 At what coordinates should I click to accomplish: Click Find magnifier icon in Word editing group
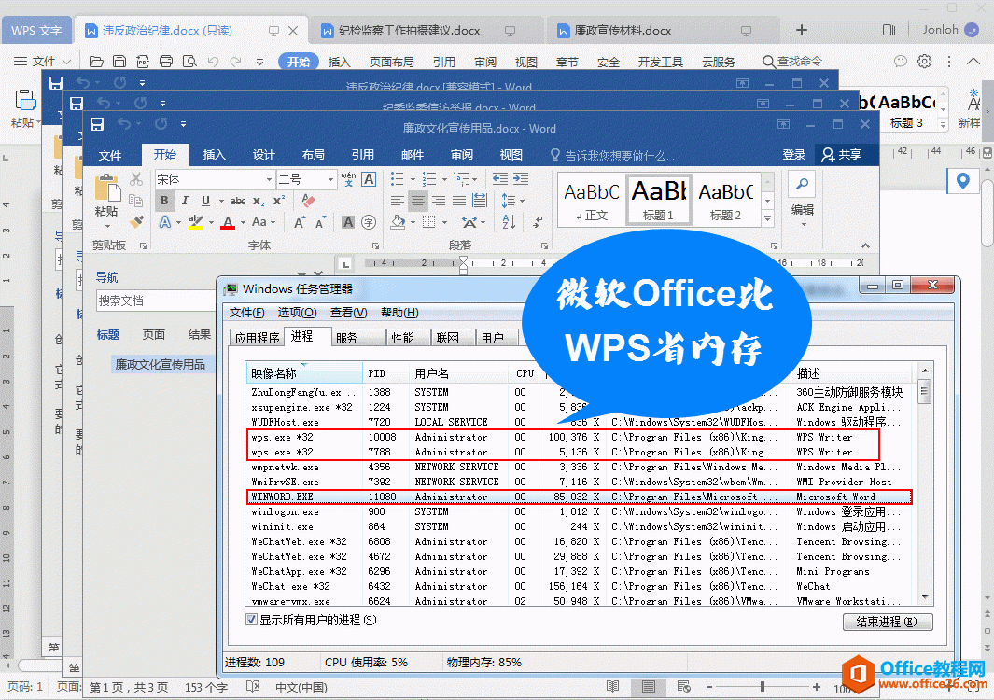click(803, 185)
